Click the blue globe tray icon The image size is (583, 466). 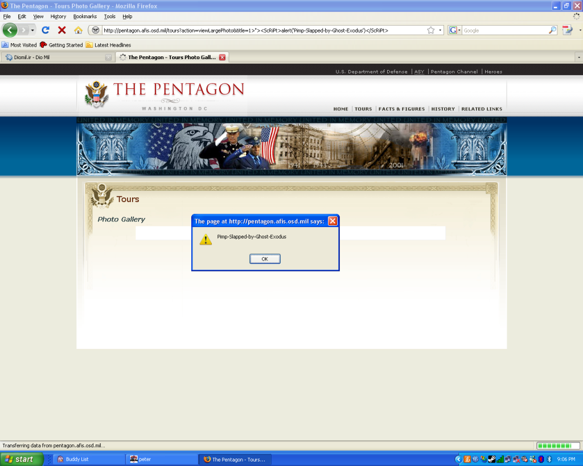(475, 459)
